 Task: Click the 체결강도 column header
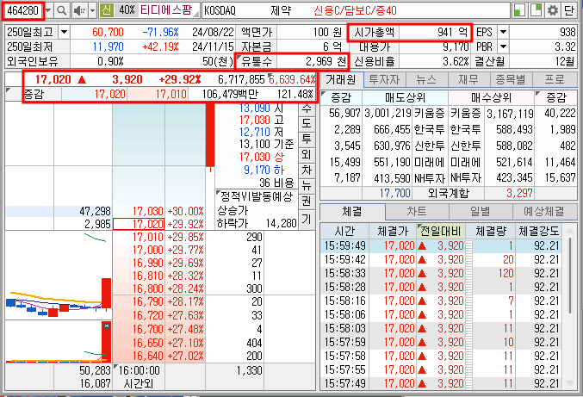coord(539,231)
